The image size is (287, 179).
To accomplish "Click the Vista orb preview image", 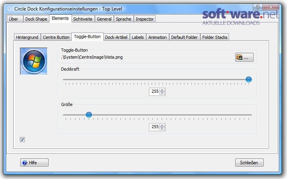I will pyautogui.click(x=34, y=61).
